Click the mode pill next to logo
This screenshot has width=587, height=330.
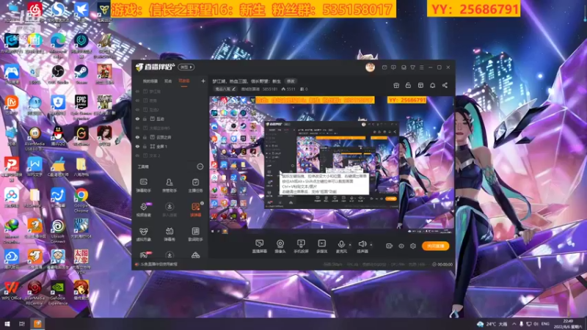pos(186,67)
